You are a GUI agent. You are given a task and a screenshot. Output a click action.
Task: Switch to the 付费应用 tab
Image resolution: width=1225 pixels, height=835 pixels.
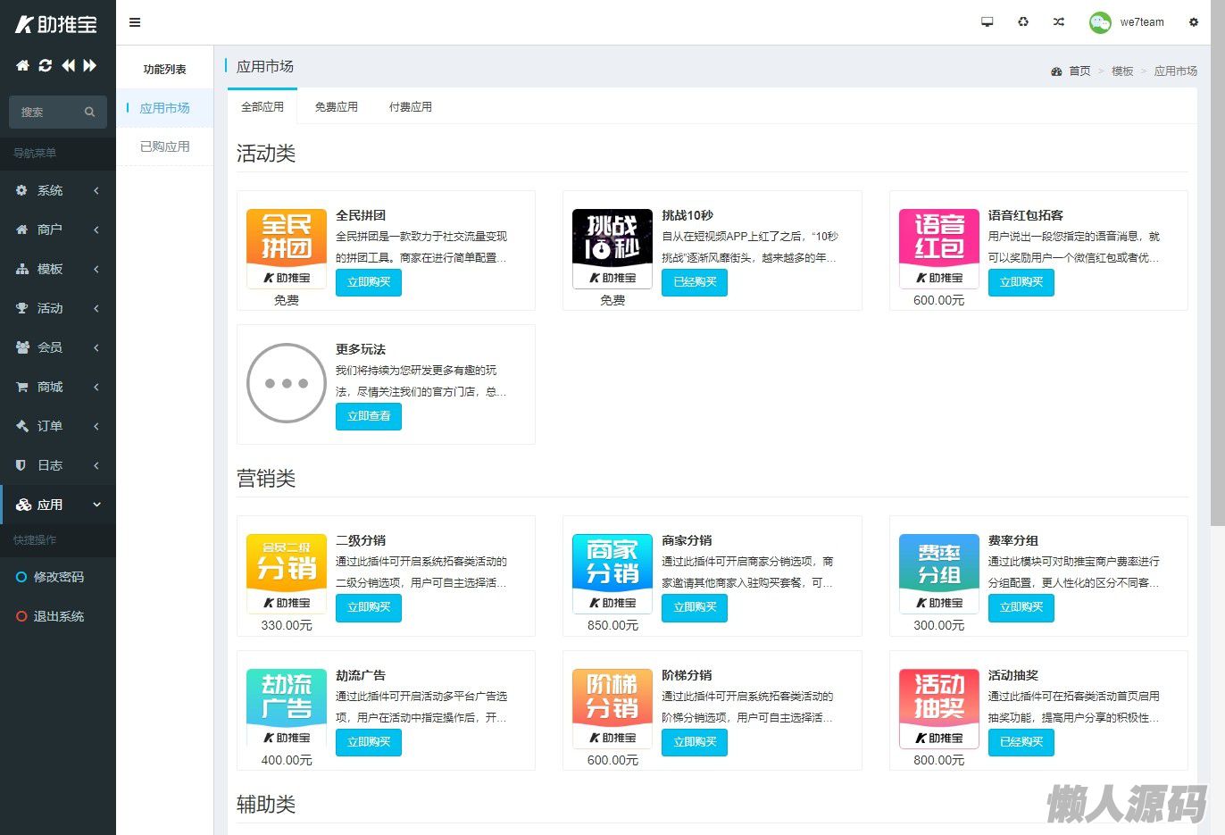coord(410,107)
